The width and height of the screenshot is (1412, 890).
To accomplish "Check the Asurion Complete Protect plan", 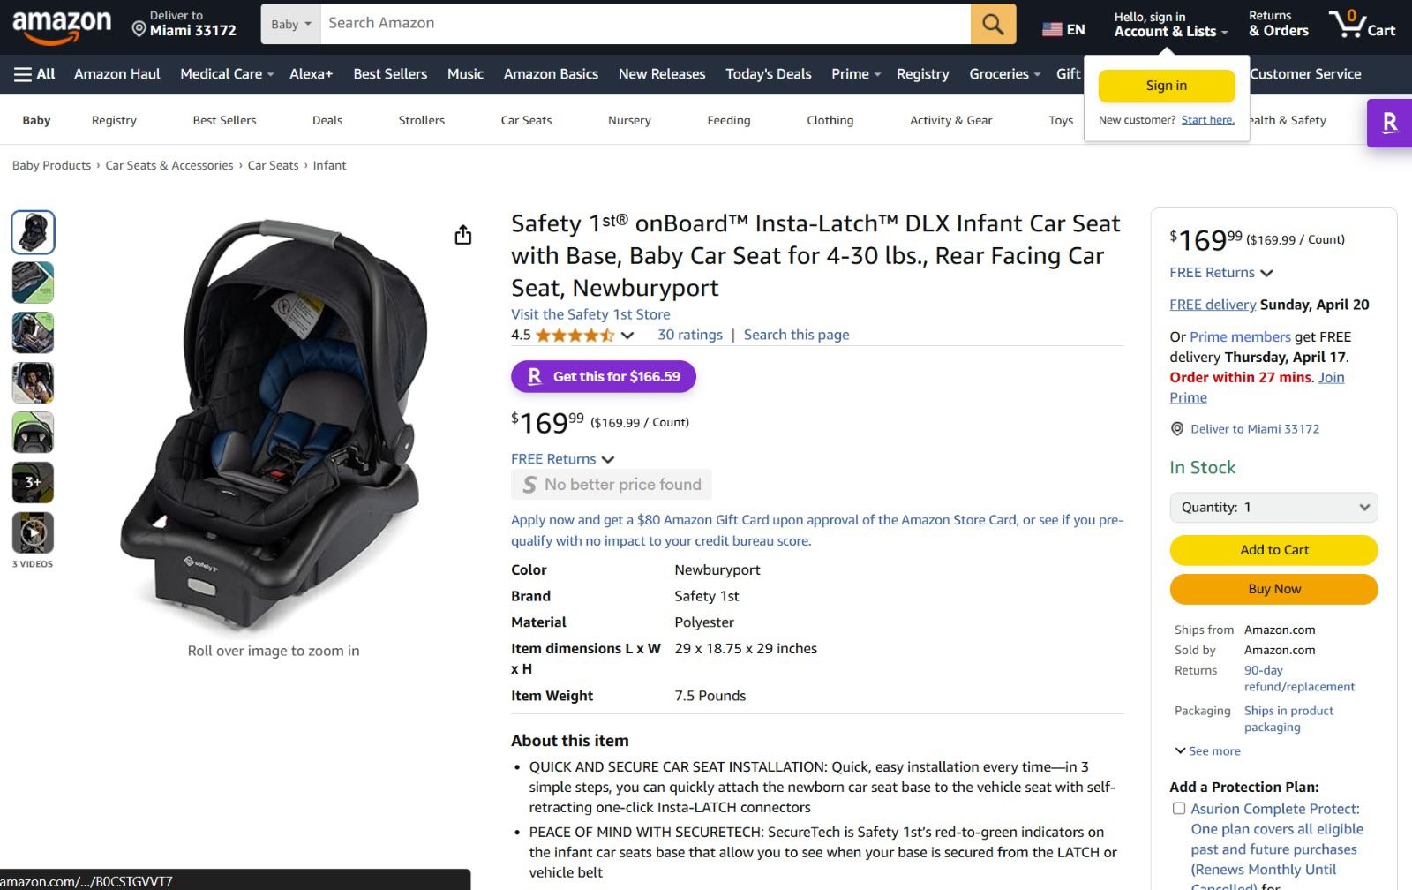I will coord(1178,808).
